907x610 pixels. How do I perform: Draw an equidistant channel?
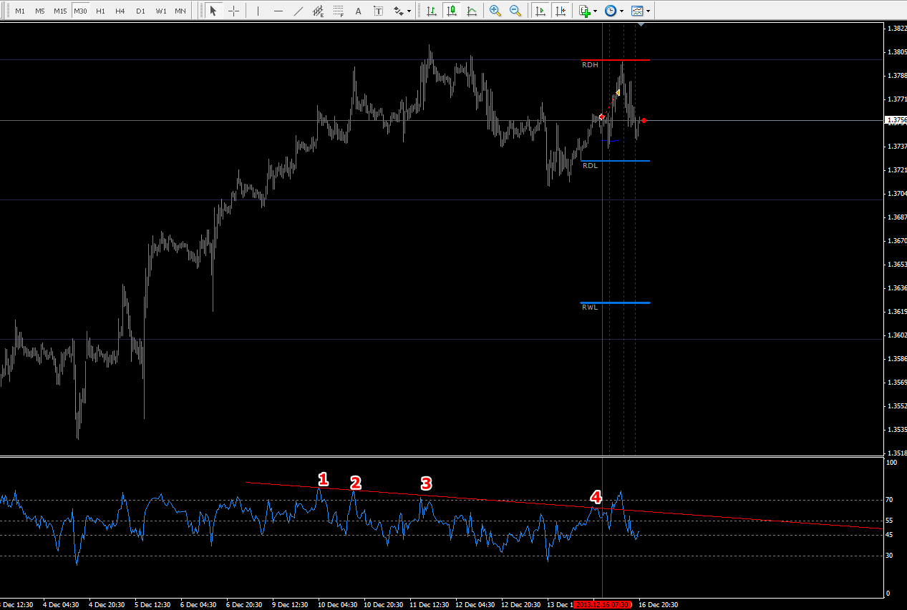point(319,11)
